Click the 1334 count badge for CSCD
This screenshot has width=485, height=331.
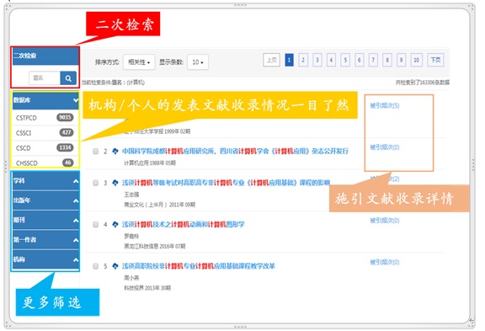(65, 147)
